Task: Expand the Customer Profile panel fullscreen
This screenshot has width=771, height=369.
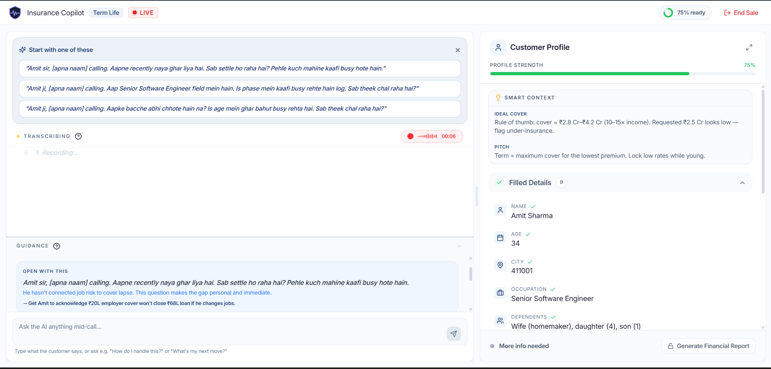Action: pos(749,47)
